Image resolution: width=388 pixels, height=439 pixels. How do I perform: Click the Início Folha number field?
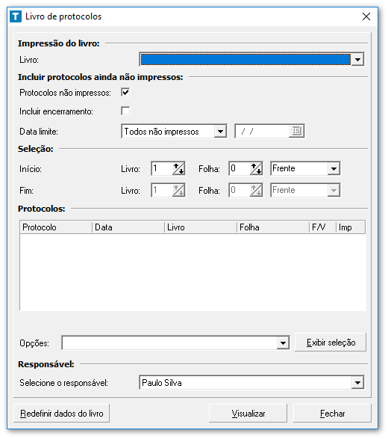point(240,168)
